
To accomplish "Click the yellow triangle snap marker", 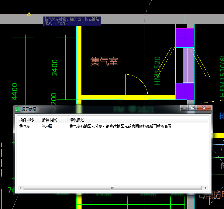I will tap(29, 14).
